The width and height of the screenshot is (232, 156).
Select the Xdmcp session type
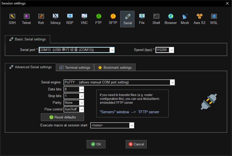tap(55, 19)
